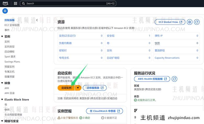The image size is (204, 124).
Task: Collapse the 实例 sidebar section
Action: tap(2, 36)
